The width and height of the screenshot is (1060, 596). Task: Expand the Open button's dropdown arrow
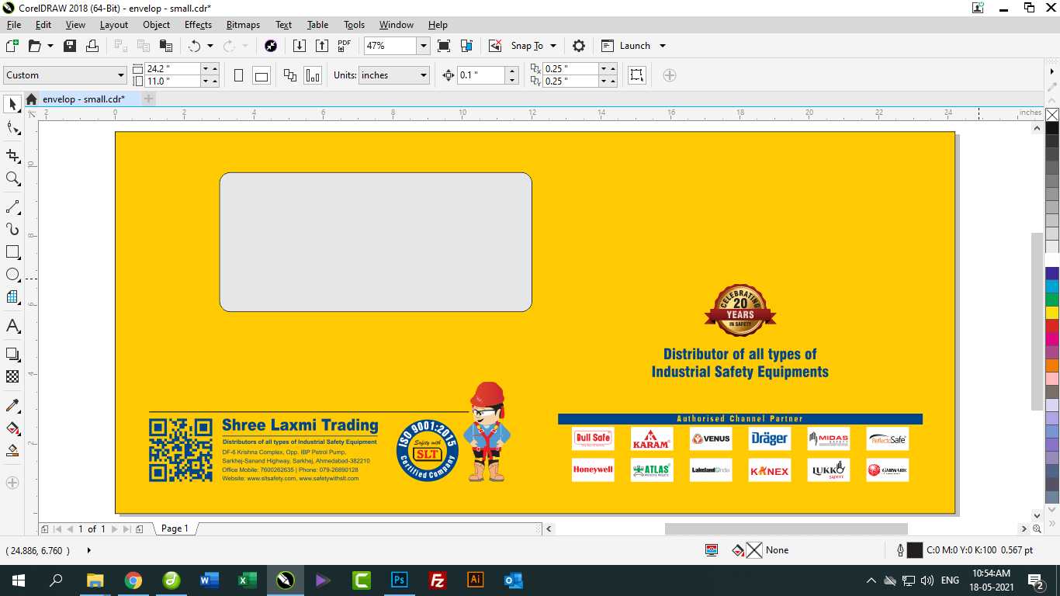pyautogui.click(x=50, y=46)
